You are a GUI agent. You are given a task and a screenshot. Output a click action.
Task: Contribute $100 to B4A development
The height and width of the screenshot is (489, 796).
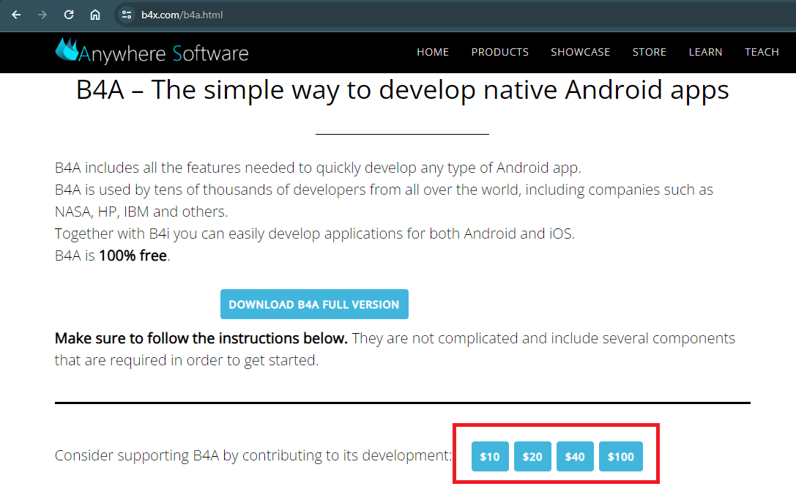click(621, 457)
